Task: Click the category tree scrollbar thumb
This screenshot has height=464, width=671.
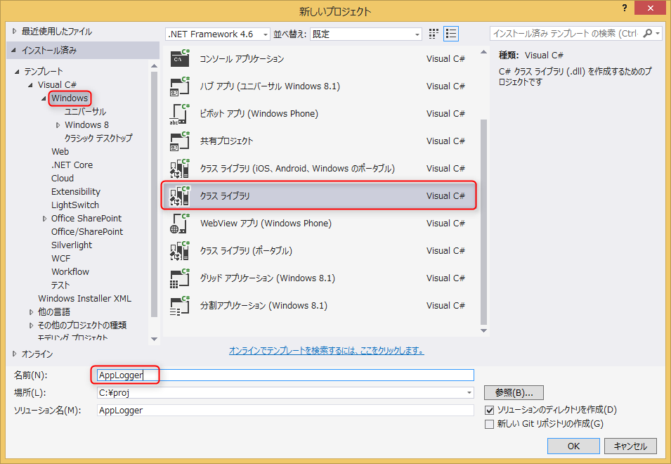Action: [155, 194]
